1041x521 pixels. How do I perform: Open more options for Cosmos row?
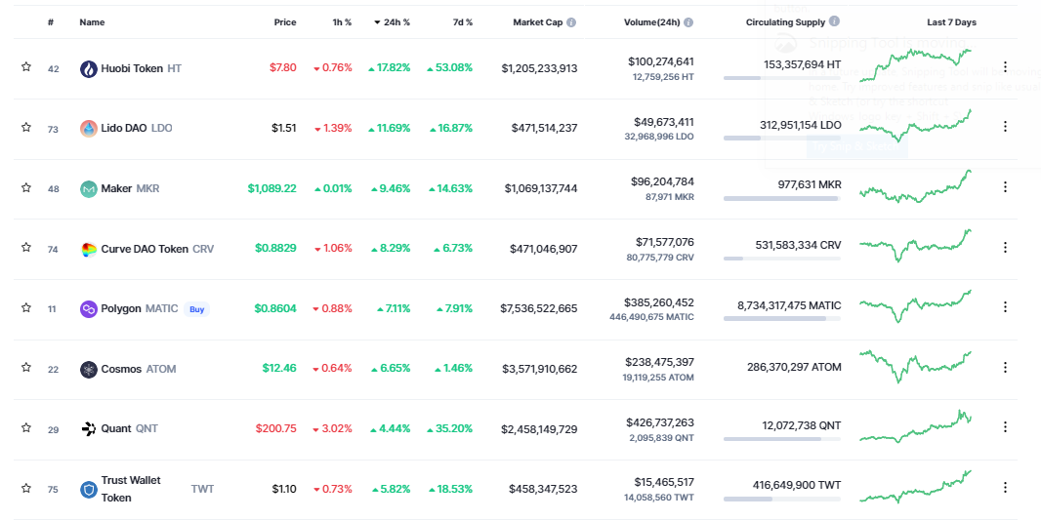[x=1005, y=368]
